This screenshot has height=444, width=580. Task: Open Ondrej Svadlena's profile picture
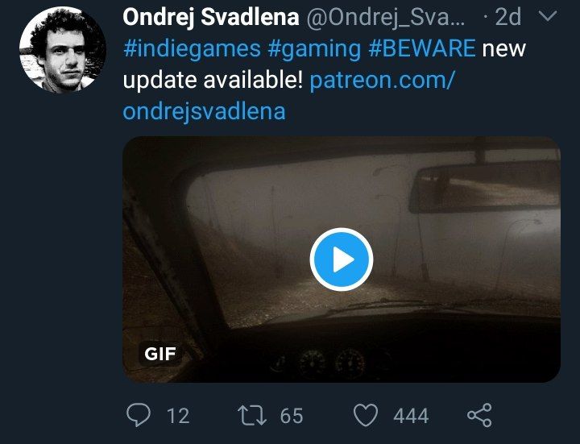63,49
